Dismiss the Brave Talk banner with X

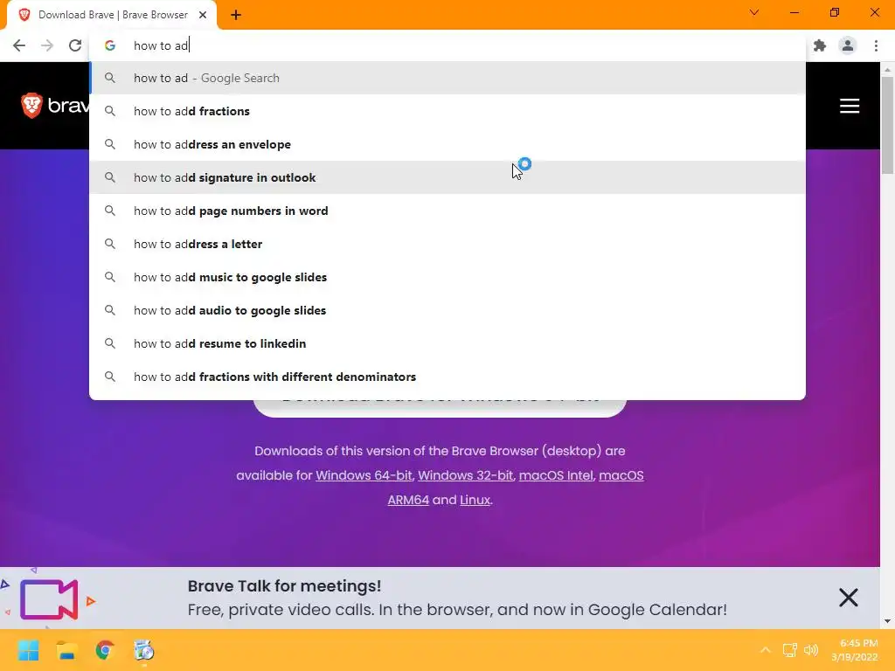(848, 598)
